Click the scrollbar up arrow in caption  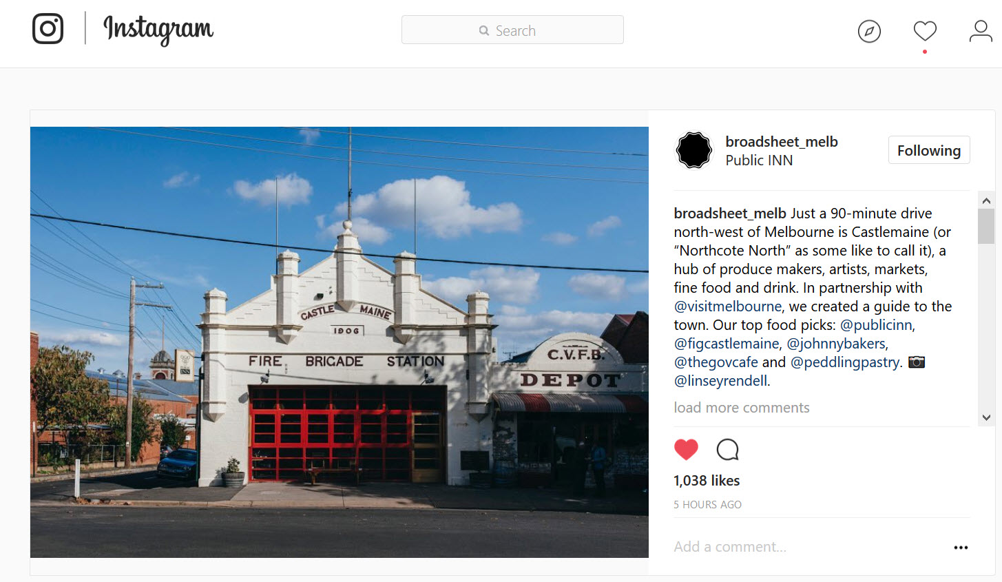tap(986, 200)
